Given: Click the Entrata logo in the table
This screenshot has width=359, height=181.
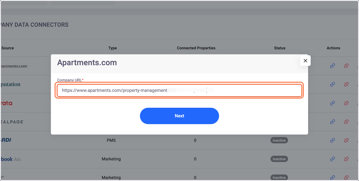Looking at the screenshot, I should click(6, 103).
